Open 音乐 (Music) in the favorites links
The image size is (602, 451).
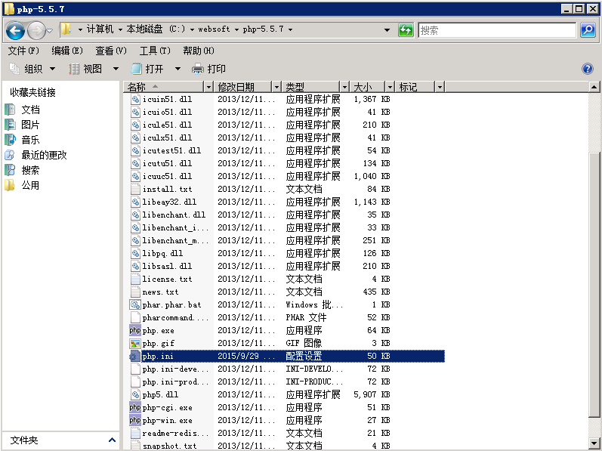[30, 140]
